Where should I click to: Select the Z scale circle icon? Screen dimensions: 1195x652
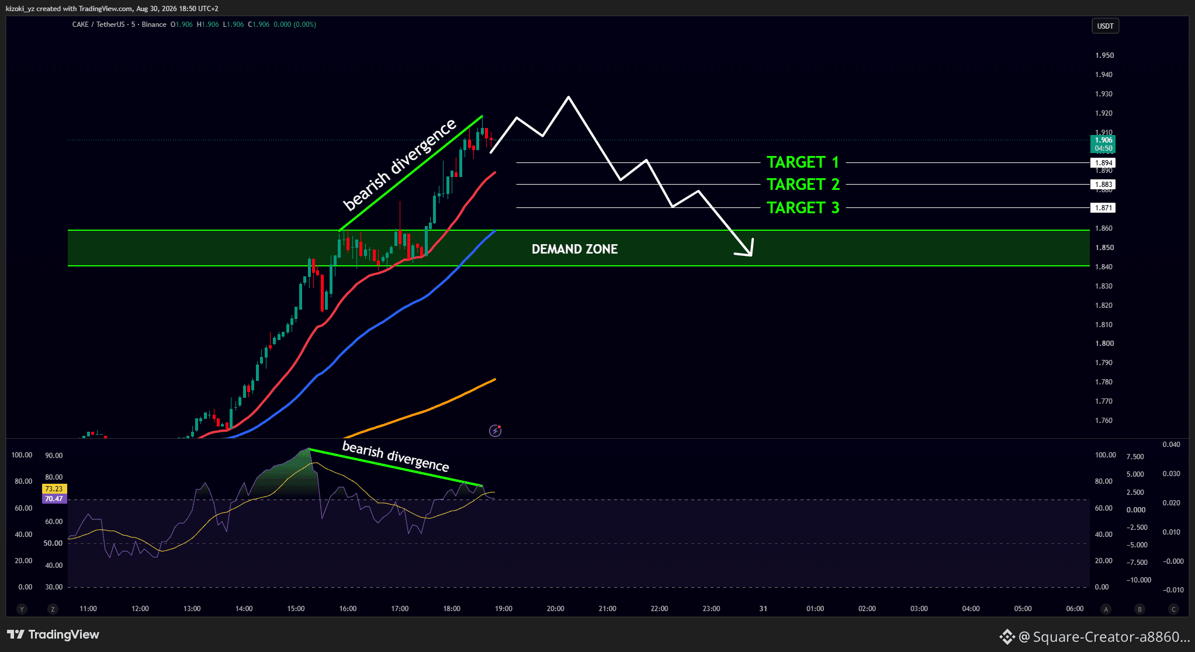(x=53, y=609)
